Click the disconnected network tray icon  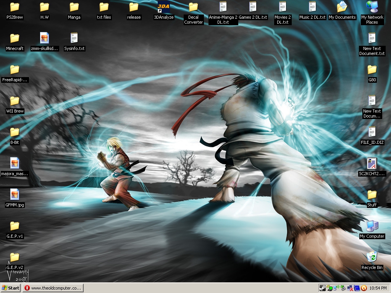tap(350, 288)
